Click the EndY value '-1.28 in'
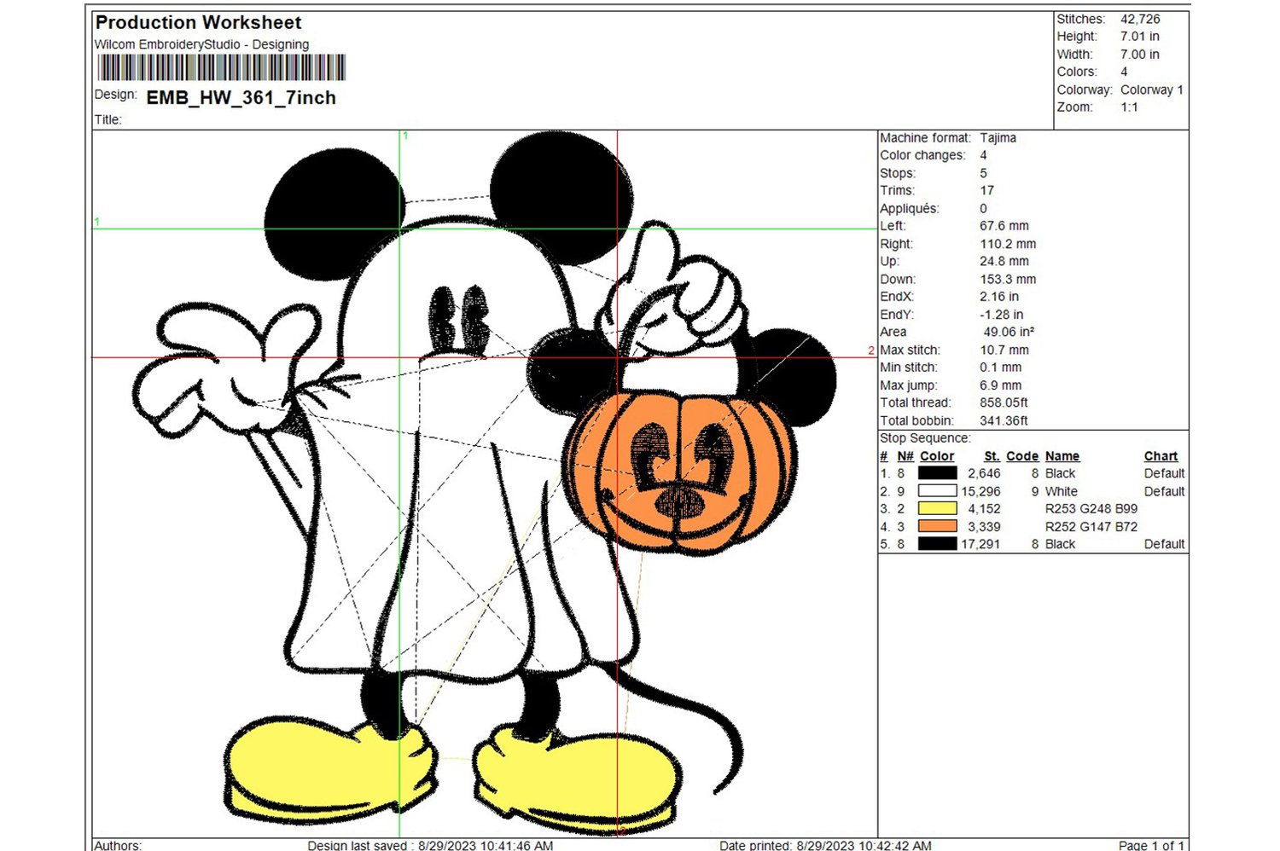Screen dimensions: 1280x851 (x=1001, y=315)
